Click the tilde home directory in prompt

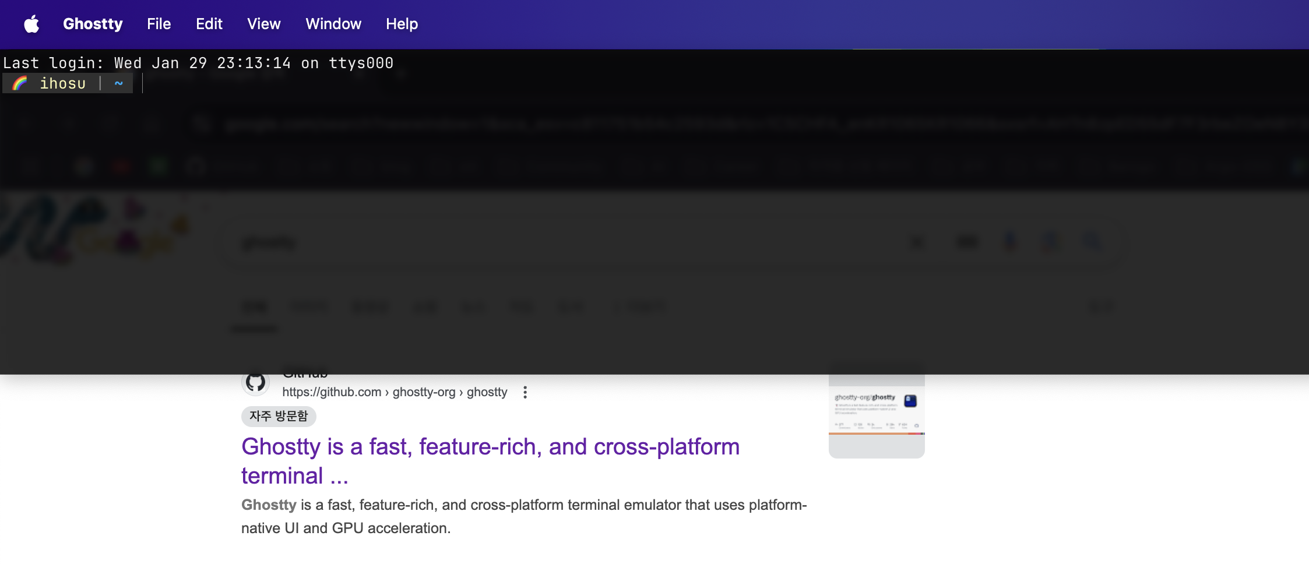point(119,83)
